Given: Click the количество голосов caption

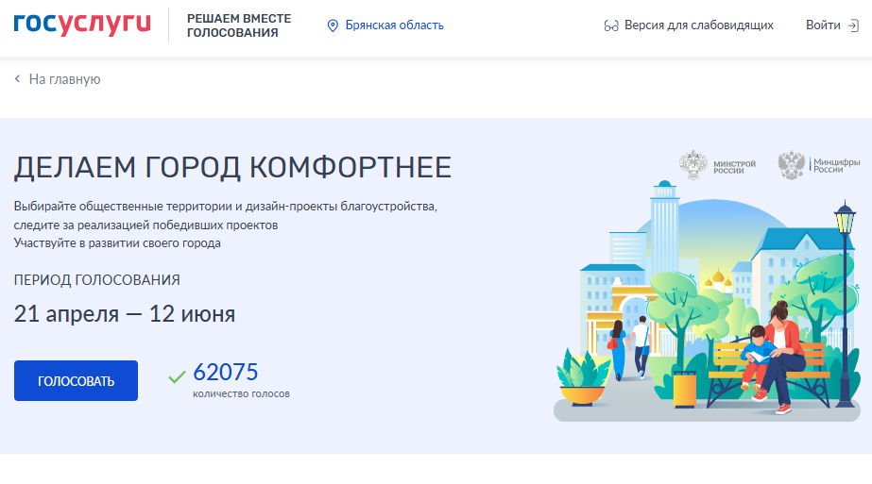Looking at the screenshot, I should tap(241, 394).
